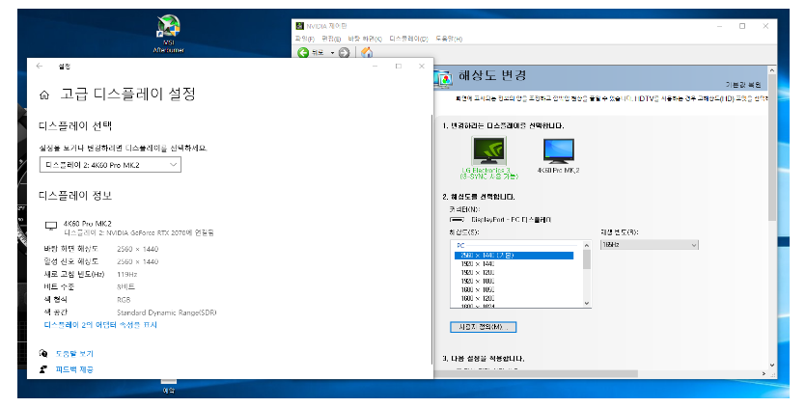This screenshot has height=407, width=806.
Task: Click the resolution list scrollbar thumb
Action: [x=587, y=260]
